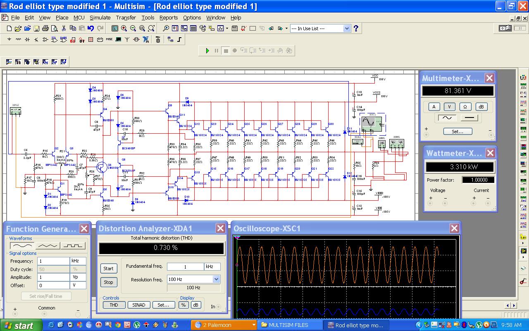
Task: Click Set... in the Multimeter panel
Action: click(x=458, y=131)
